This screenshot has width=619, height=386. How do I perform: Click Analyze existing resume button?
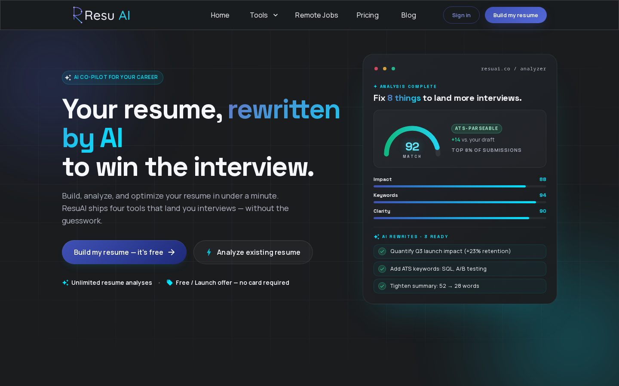tap(253, 252)
